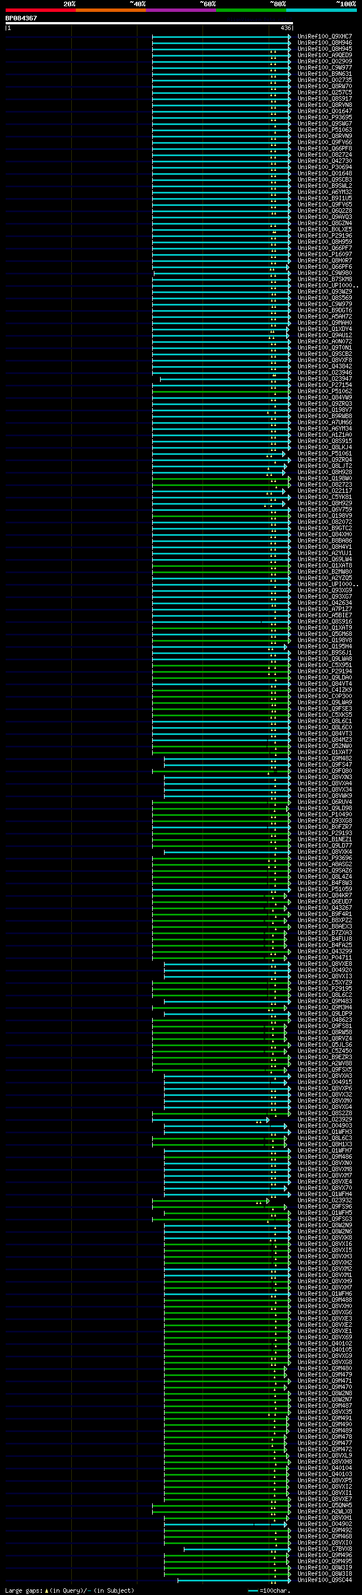The image size is (362, 1595).
Task: Select UniRef100_B9DGT6 from the hits
Action: tap(325, 310)
